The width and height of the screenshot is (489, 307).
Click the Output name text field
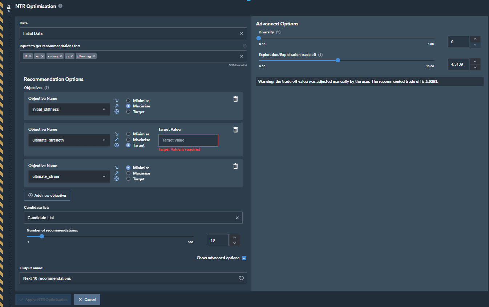pos(133,278)
